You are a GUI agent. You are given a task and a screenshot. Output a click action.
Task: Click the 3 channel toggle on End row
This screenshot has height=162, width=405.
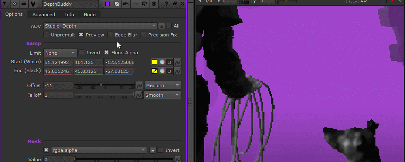click(x=169, y=71)
